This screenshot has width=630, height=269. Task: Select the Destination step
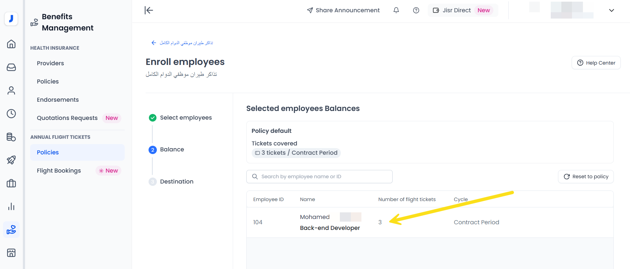click(176, 182)
